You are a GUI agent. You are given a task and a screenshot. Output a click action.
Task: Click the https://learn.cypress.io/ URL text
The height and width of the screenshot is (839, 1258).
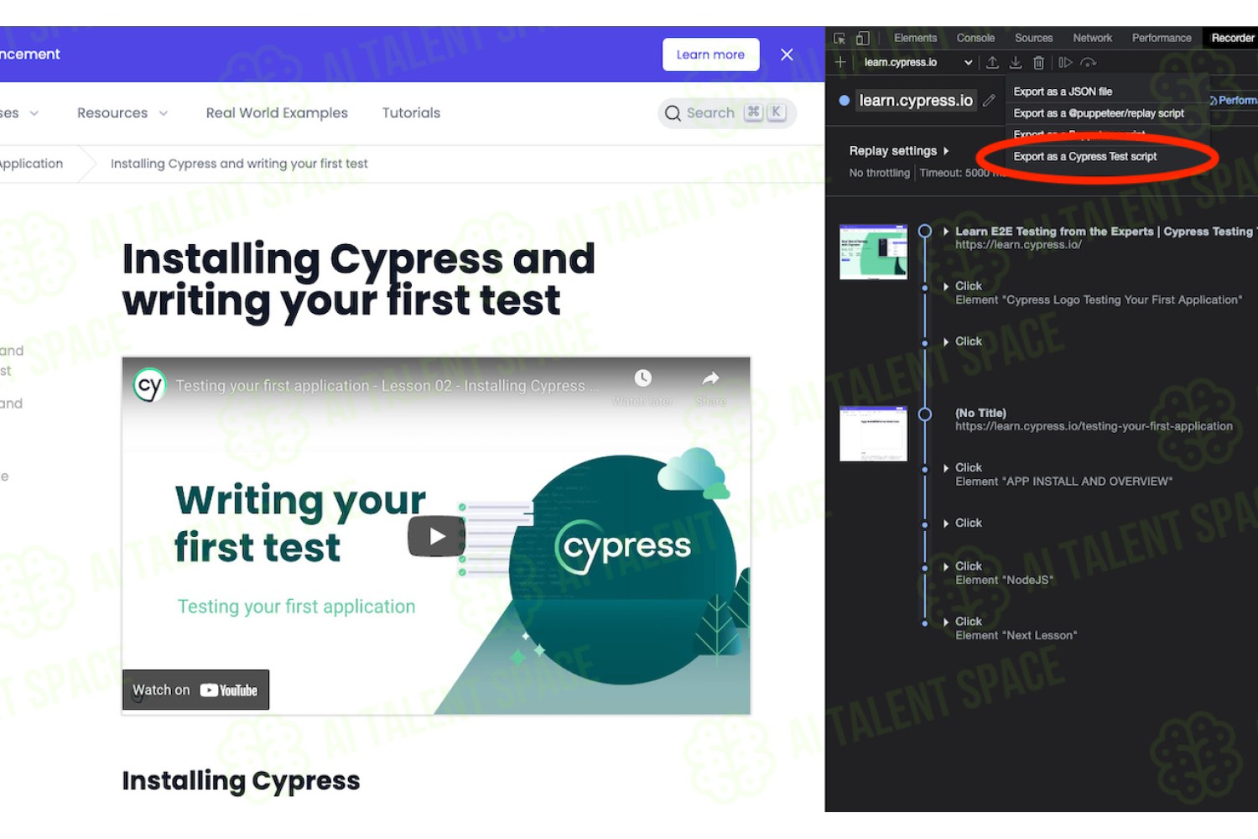click(1018, 245)
